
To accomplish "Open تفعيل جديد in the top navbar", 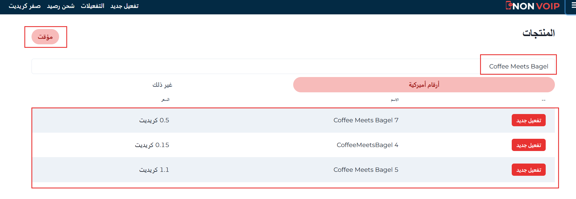I will (124, 6).
